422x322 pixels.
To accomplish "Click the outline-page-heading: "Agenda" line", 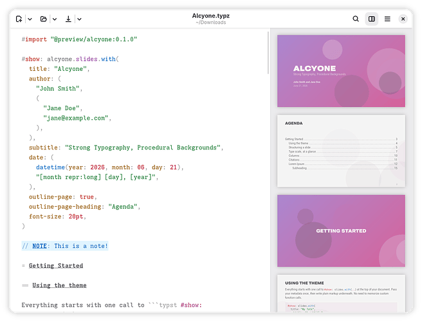I will tap(84, 207).
